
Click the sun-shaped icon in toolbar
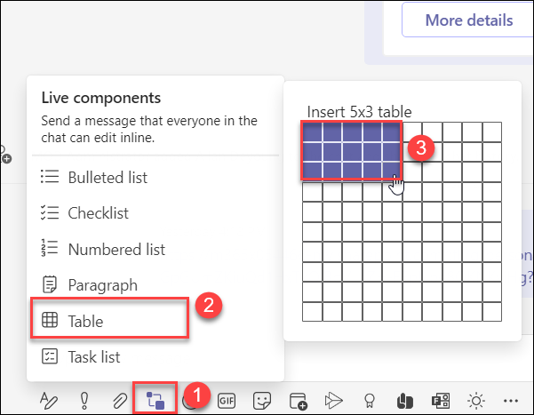point(474,400)
